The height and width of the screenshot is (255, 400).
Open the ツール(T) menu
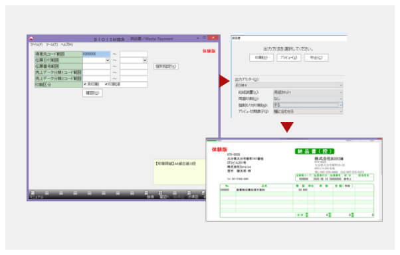click(52, 44)
